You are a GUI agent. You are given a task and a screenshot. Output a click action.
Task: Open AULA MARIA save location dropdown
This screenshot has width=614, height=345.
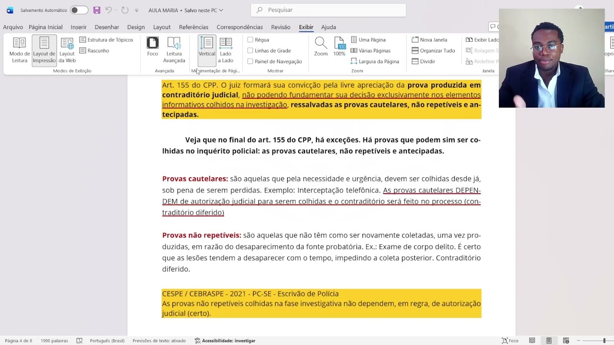coord(221,10)
